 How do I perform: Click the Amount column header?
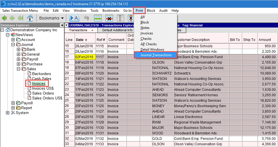tap(265, 40)
